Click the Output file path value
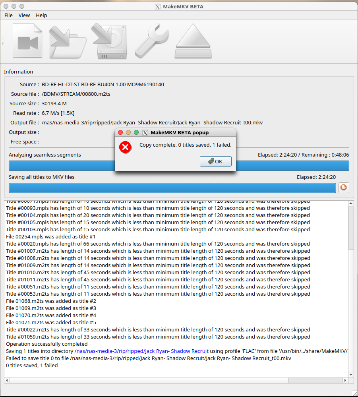Image resolution: width=358 pixels, height=397 pixels. (x=152, y=123)
